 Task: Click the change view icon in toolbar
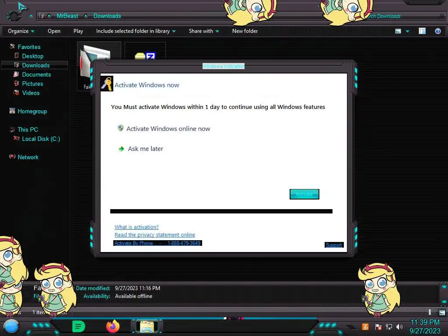(x=398, y=31)
